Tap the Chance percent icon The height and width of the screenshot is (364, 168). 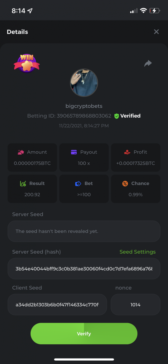pyautogui.click(x=125, y=184)
